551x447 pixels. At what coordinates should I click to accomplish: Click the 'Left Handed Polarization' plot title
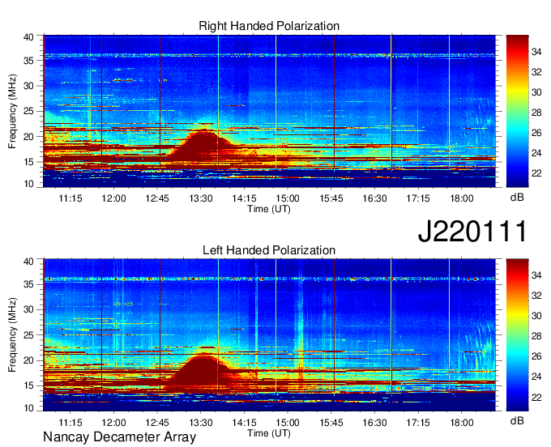point(269,250)
